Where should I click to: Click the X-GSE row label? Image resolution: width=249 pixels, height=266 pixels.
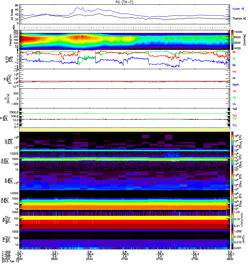pyautogui.click(x=6, y=252)
